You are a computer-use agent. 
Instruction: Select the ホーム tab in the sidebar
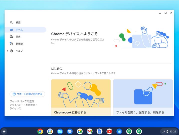(25, 30)
